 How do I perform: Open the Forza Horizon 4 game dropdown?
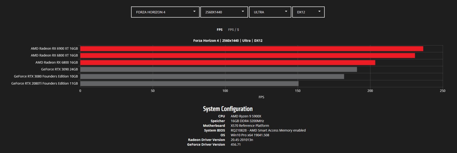165,12
